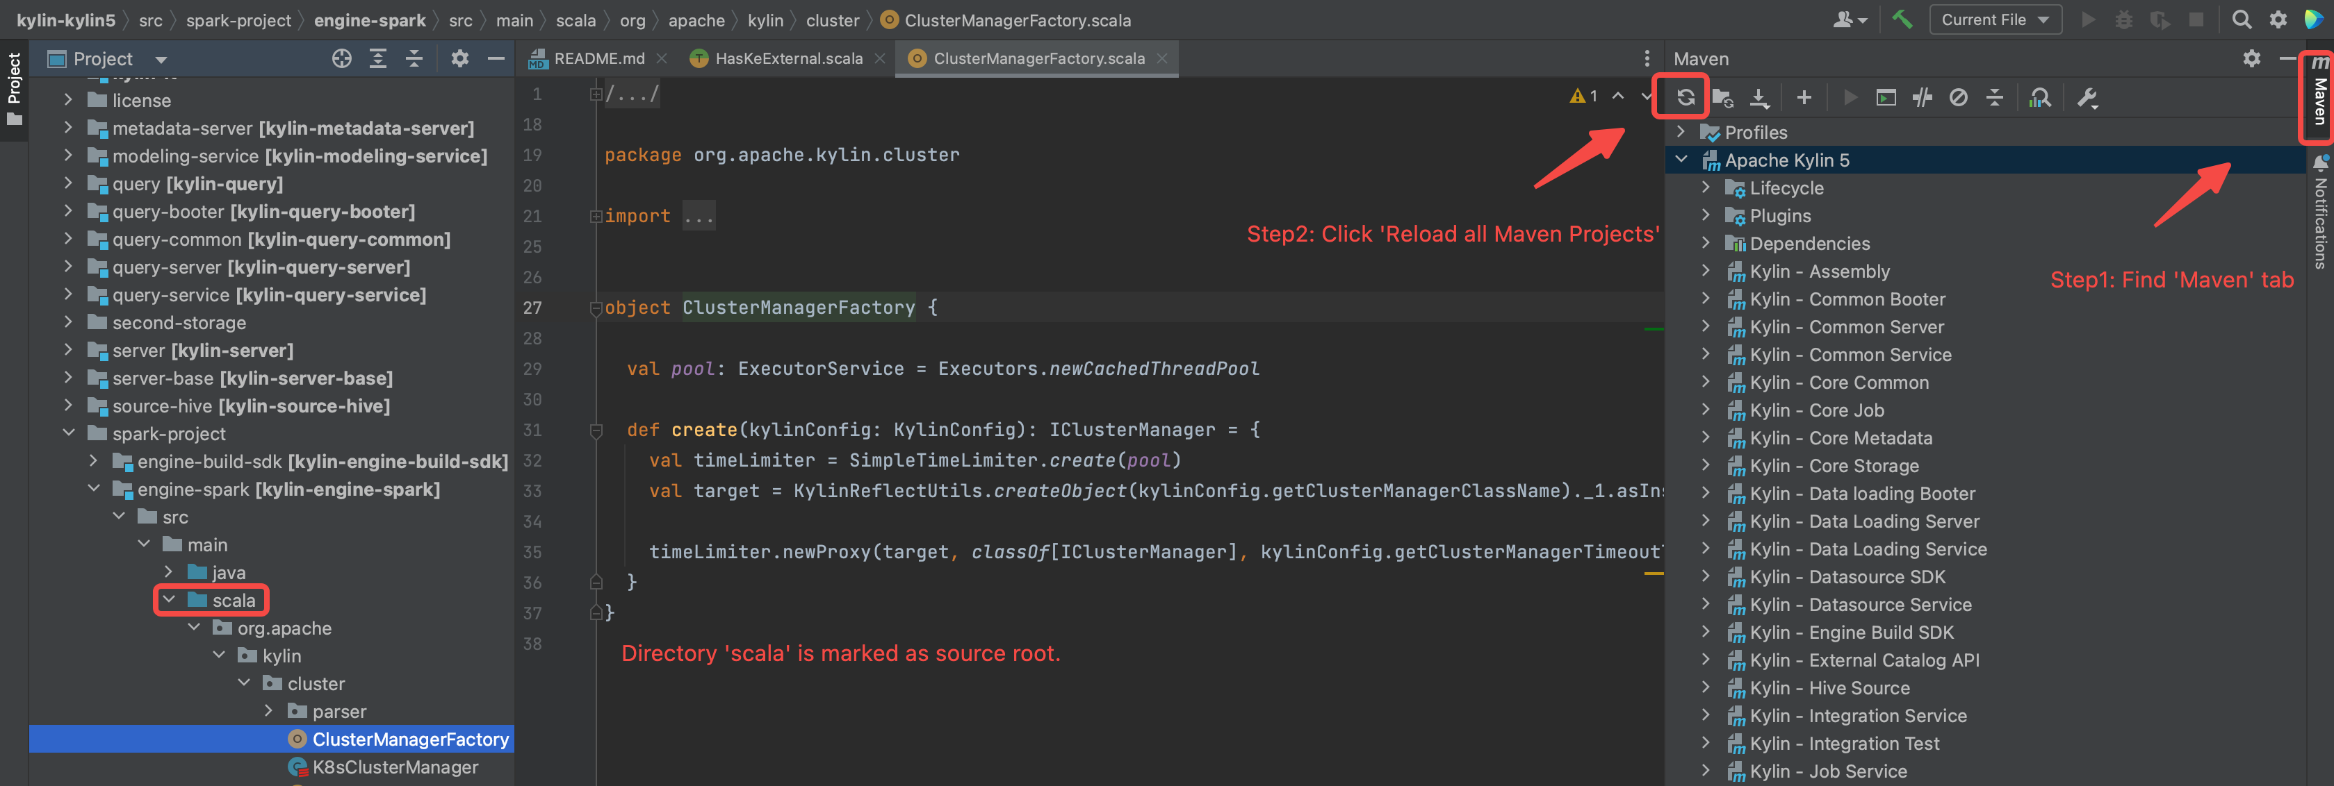Switch to HasKeExternal.scala tab
Screen dimensions: 2334x786
787,59
